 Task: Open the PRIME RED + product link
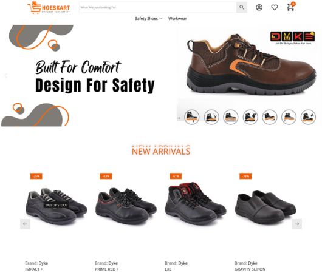tap(107, 269)
